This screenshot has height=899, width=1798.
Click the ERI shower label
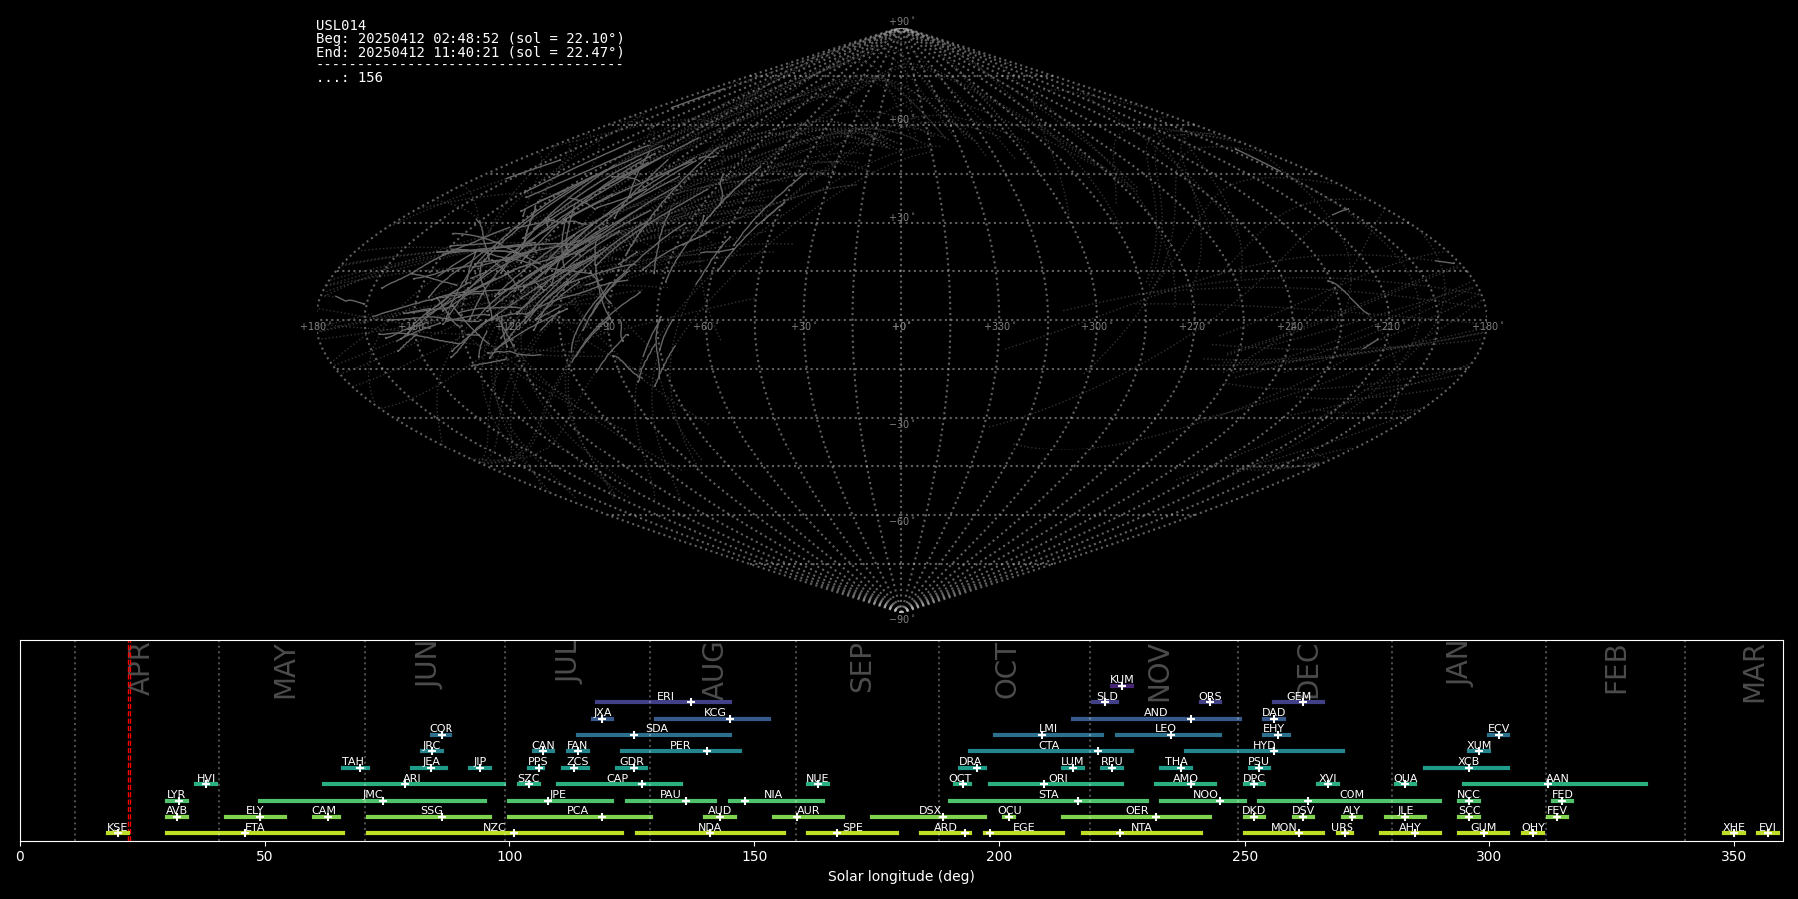click(x=665, y=697)
